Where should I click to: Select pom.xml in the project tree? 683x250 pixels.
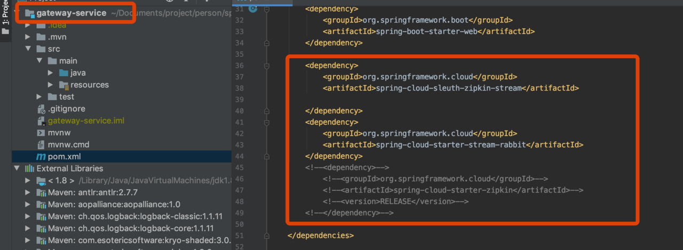coord(64,157)
